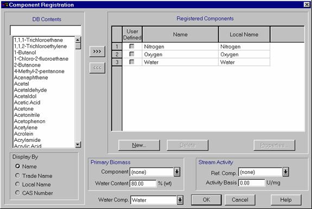Viewport: 312px width, 209px height.
Task: Click the DB list scroll down arrow
Action: pos(78,145)
